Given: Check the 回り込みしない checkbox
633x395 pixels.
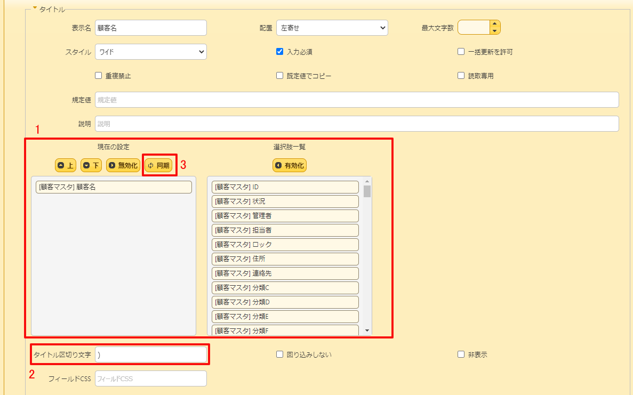Looking at the screenshot, I should pos(279,354).
